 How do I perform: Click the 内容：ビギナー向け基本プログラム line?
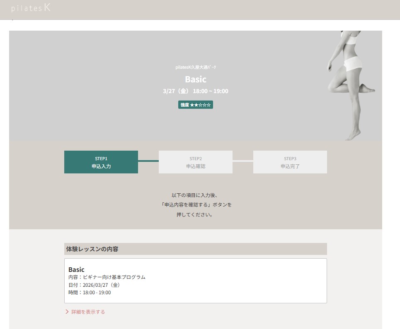(x=107, y=277)
